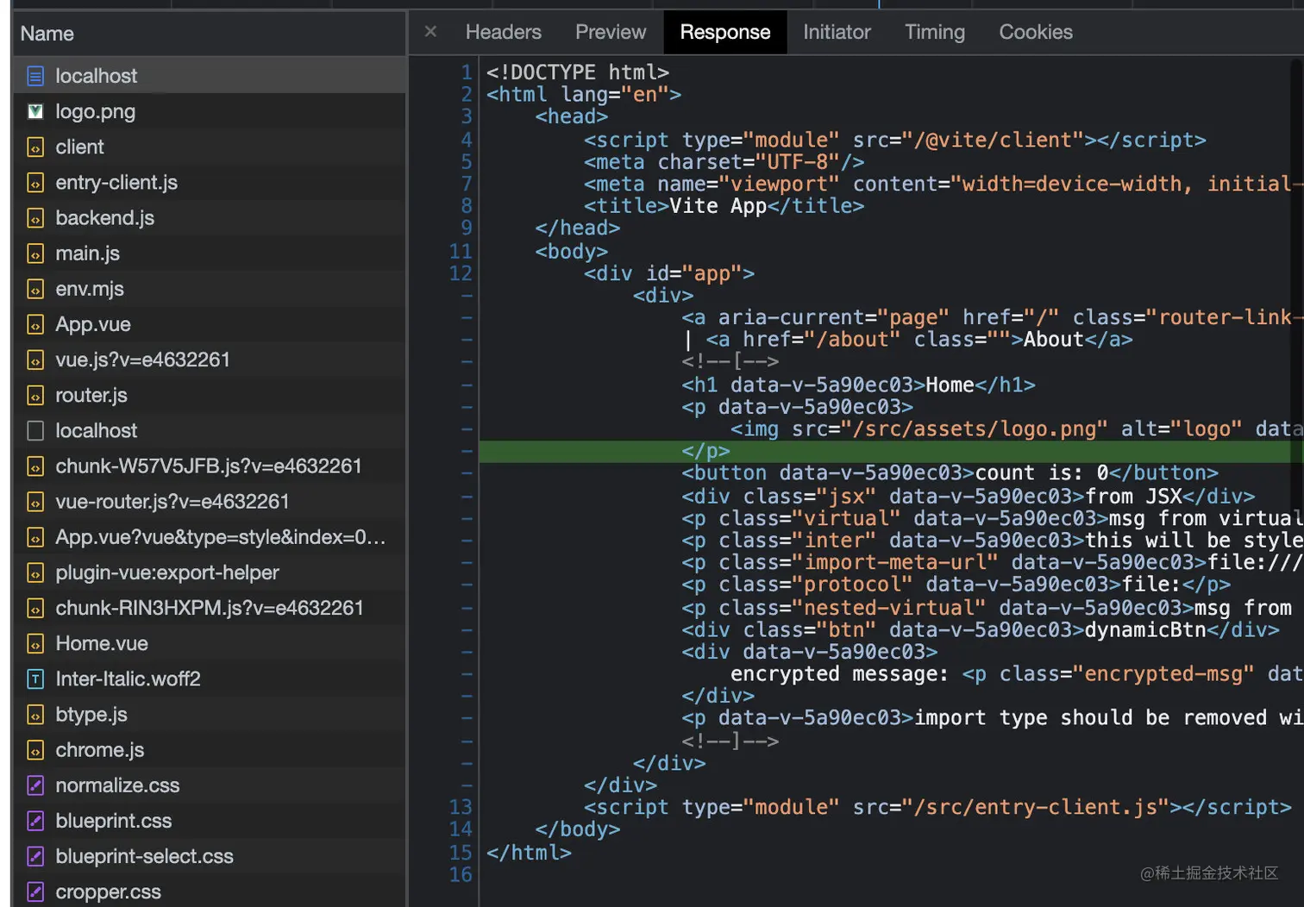Click the blank file icon of the second localhost request
Screen dimensions: 1304x907
tap(35, 430)
